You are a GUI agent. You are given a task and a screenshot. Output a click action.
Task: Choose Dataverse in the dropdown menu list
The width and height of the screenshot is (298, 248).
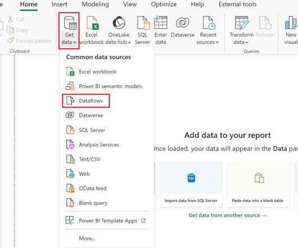(107, 115)
